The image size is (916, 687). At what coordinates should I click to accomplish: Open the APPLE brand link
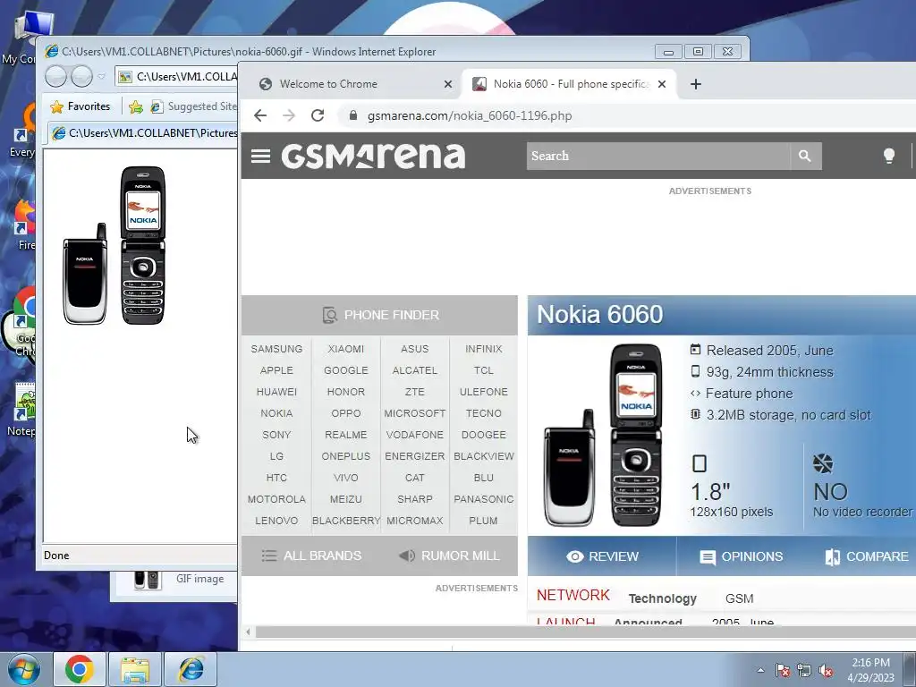click(x=276, y=370)
